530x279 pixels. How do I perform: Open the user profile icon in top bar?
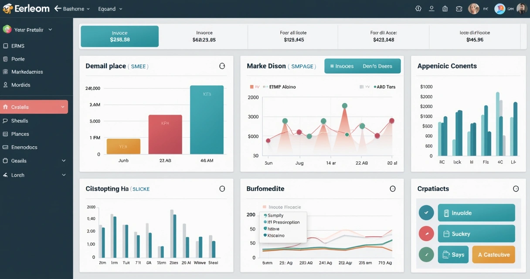pos(431,9)
